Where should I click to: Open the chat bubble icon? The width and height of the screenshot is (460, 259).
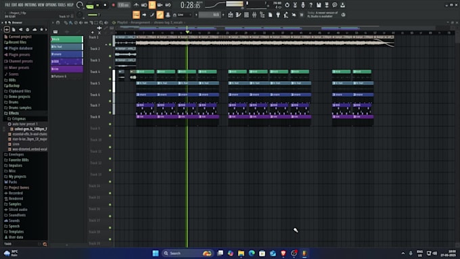tap(334, 5)
